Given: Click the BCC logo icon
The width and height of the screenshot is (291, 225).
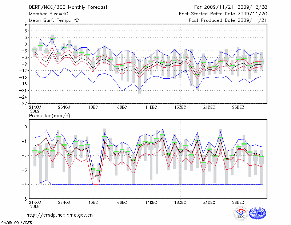Looking at the screenshot, I should coord(241,214).
